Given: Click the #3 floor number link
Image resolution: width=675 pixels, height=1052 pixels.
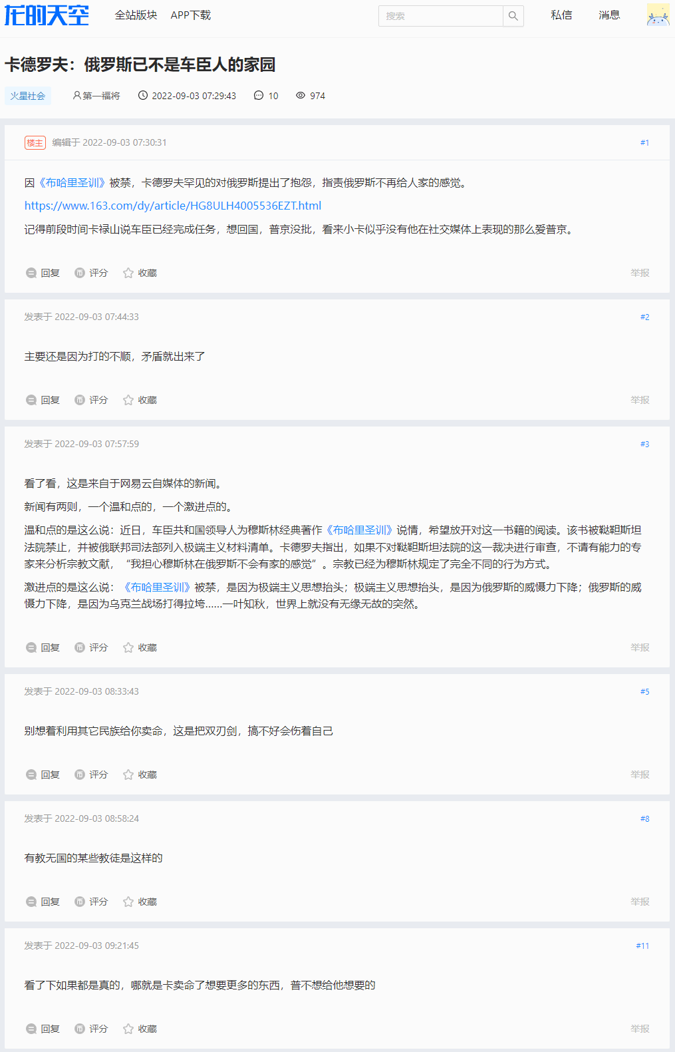Looking at the screenshot, I should [644, 444].
